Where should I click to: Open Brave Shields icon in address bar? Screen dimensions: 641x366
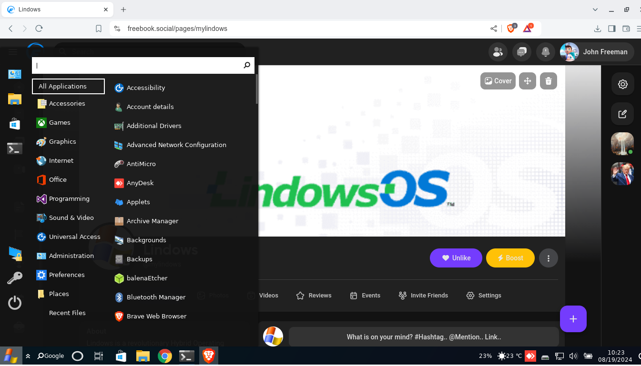pos(511,29)
